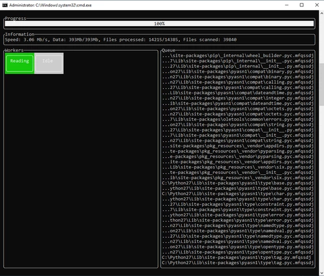This screenshot has width=324, height=276.
Task: Click the Speed: 3.06 Mb/s text
Action: coord(27,40)
